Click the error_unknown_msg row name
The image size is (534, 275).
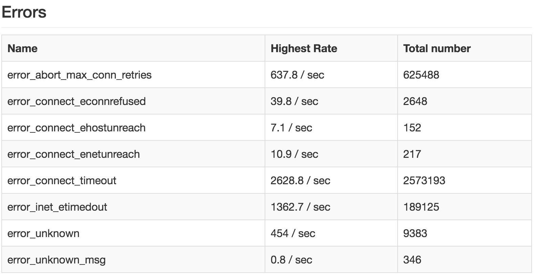[57, 260]
